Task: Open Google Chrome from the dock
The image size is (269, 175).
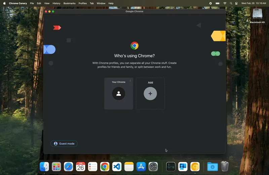Action: [105, 166]
